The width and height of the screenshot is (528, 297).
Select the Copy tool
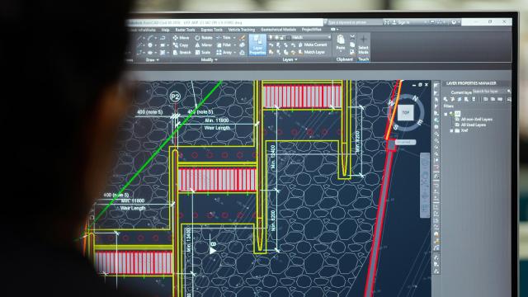(x=181, y=45)
